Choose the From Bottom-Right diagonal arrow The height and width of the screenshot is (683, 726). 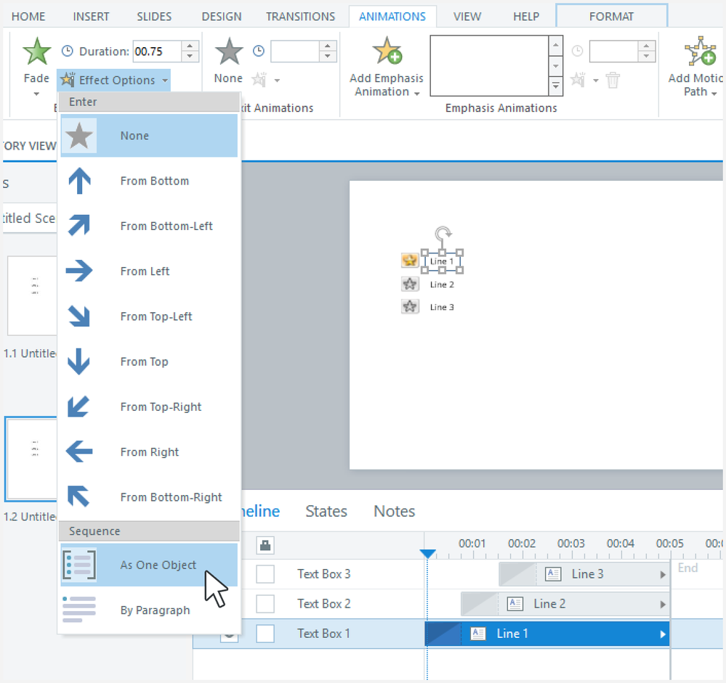click(x=79, y=496)
